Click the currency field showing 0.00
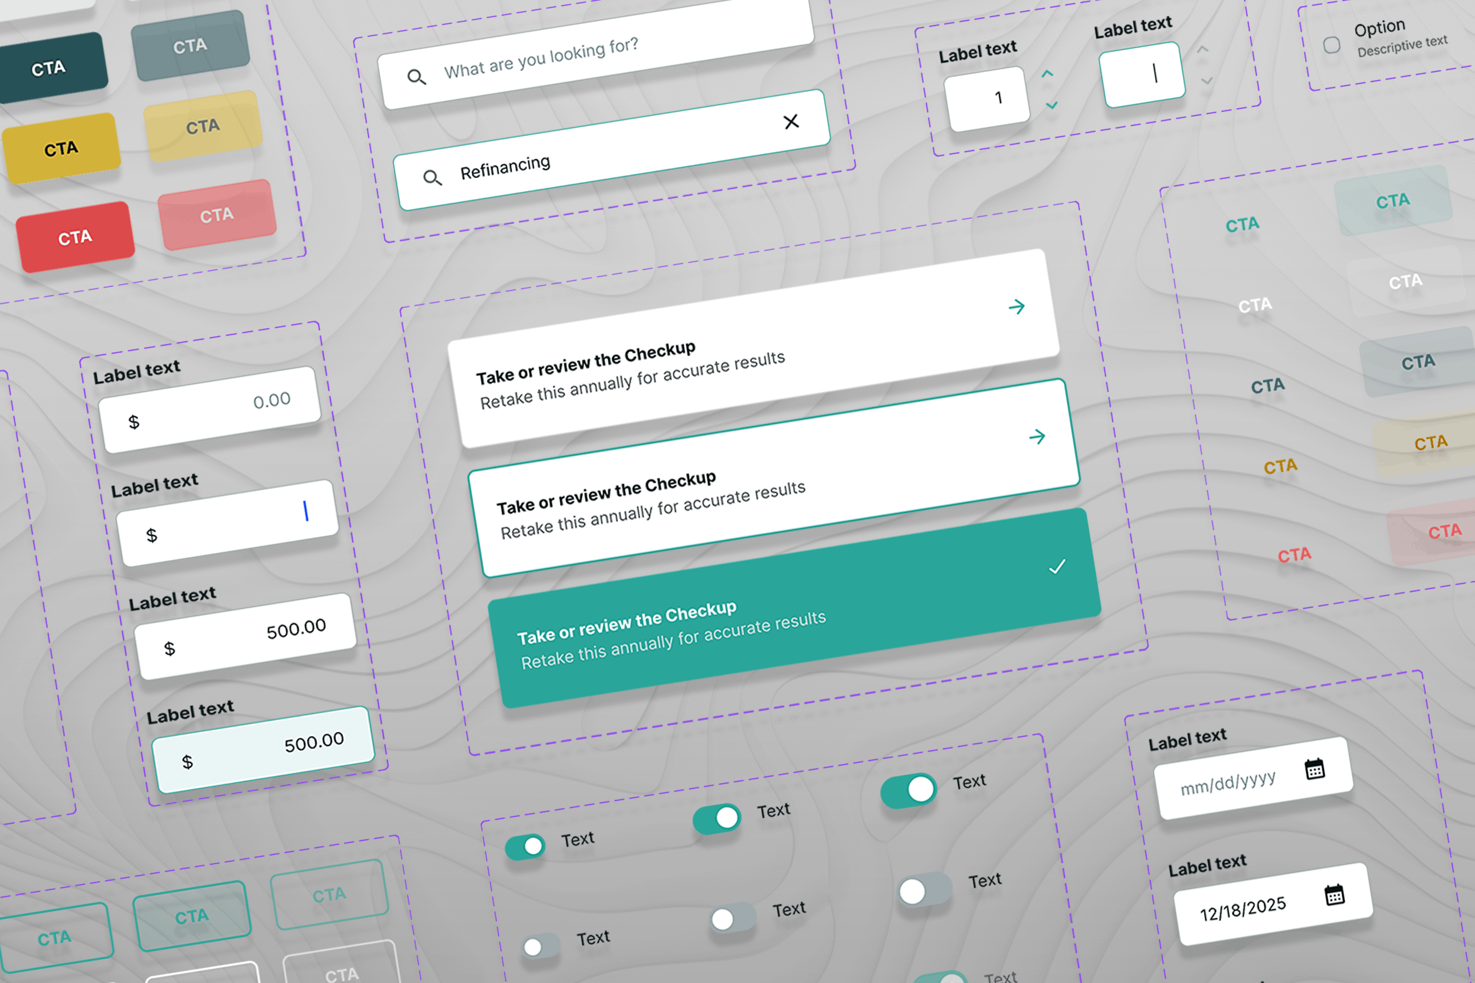1475x983 pixels. pyautogui.click(x=210, y=409)
